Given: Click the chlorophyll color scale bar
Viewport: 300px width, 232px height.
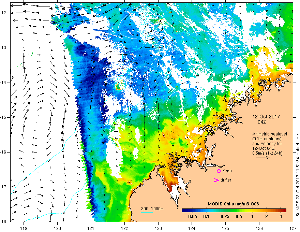Looking at the screenshot, I should click(234, 211).
